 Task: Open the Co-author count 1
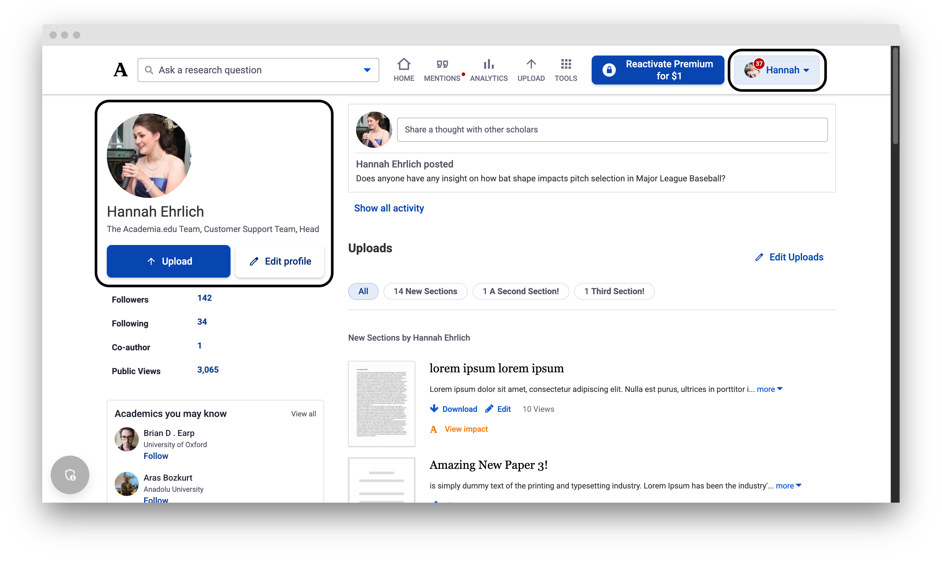pos(199,346)
